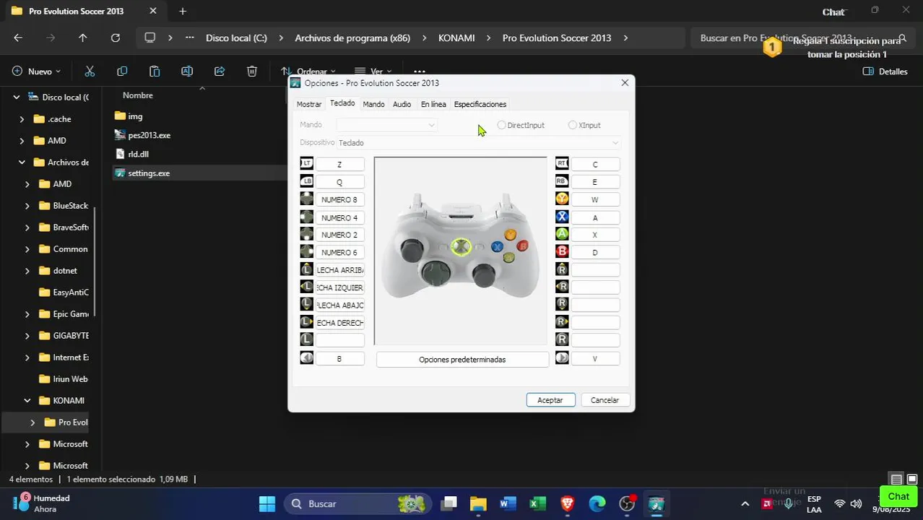
Task: Refresh the Explorer folder view
Action: tap(116, 38)
